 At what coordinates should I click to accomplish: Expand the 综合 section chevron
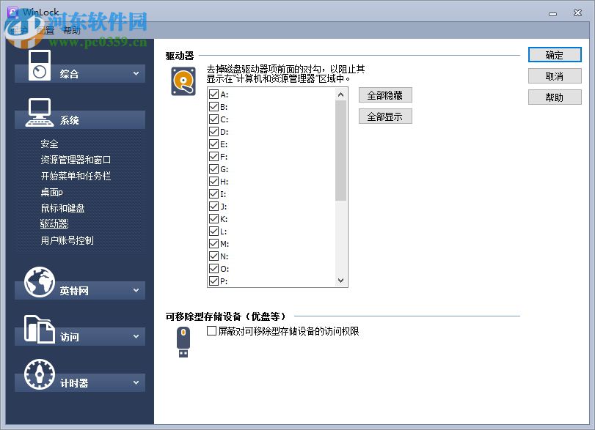click(x=135, y=73)
